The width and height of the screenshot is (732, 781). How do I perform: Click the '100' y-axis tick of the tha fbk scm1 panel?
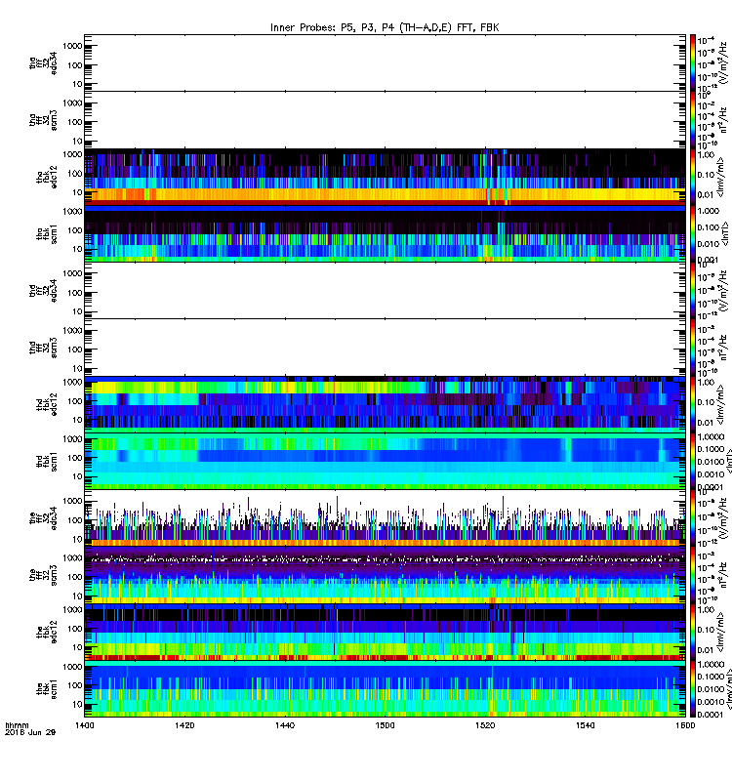[x=75, y=230]
